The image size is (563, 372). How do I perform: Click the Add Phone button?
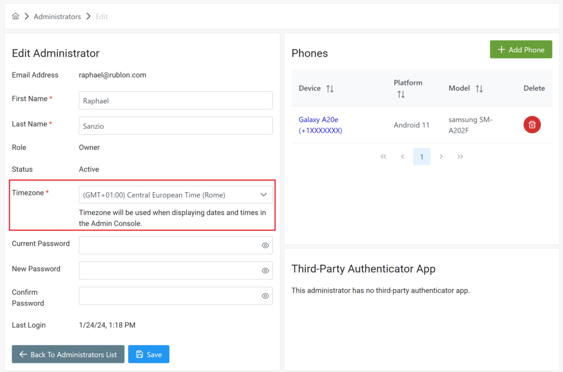(521, 49)
